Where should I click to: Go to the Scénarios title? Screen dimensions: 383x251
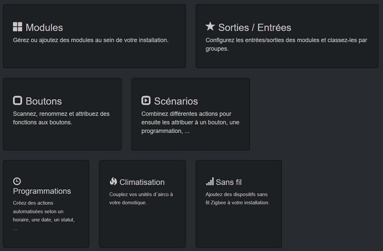[176, 101]
